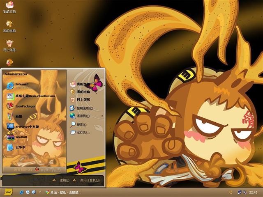Expand hidden system tray icons arrow
This screenshot has width=263, height=197.
pos(231,192)
